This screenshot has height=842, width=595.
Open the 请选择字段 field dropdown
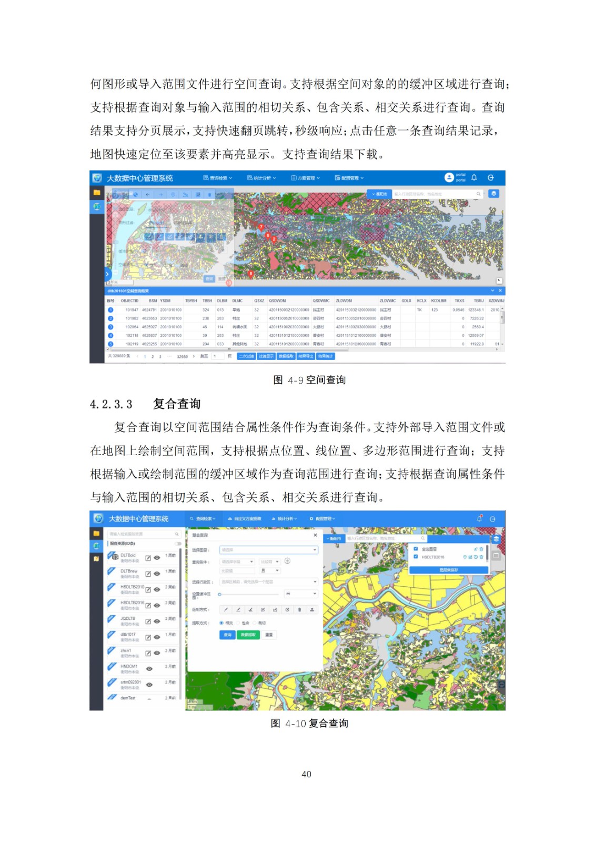[237, 562]
